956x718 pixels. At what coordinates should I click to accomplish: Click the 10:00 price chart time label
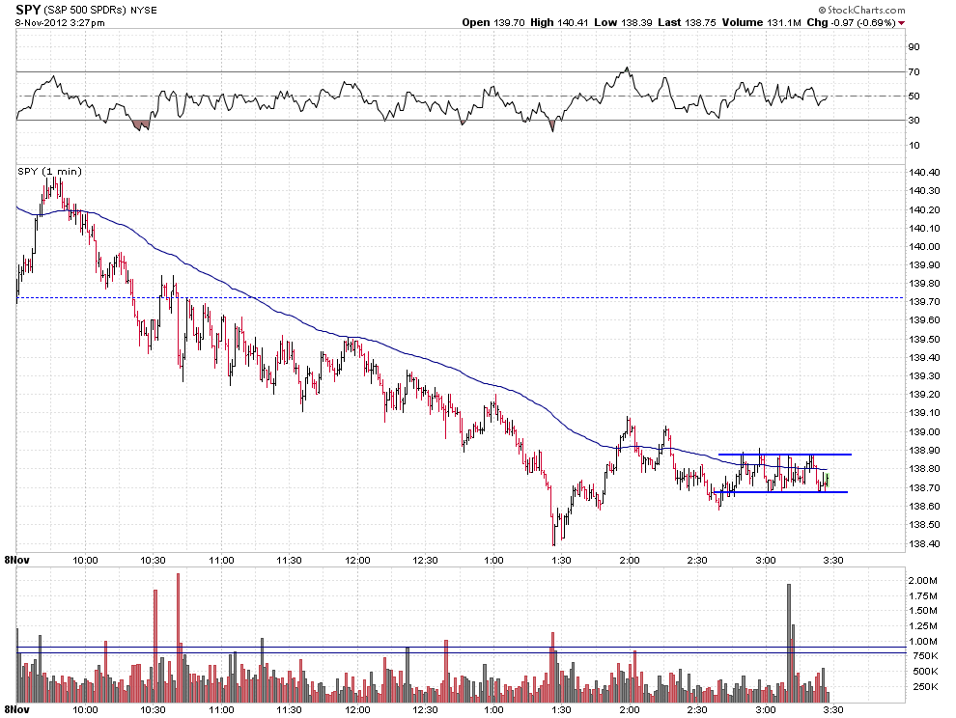[85, 560]
